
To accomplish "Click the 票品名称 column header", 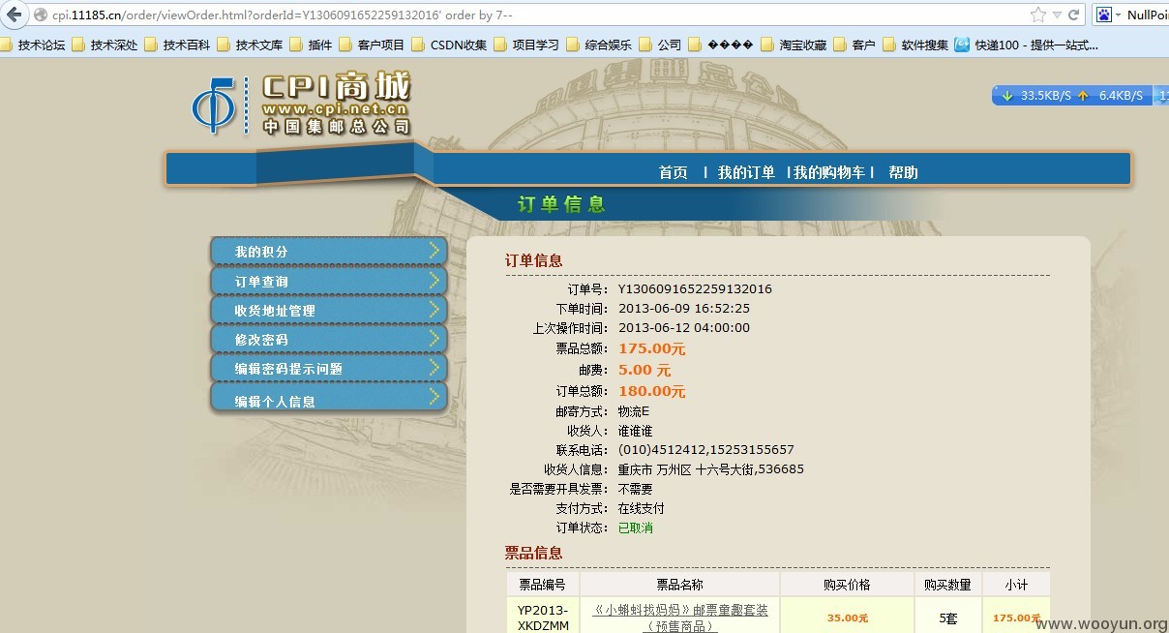I will pyautogui.click(x=679, y=584).
